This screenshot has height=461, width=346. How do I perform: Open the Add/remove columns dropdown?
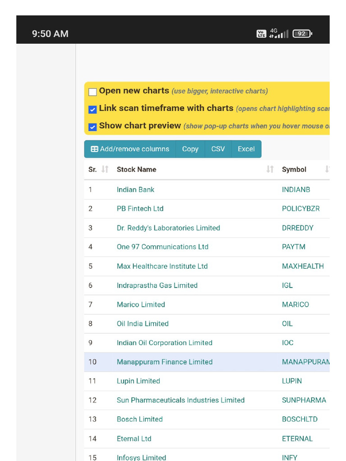point(130,149)
